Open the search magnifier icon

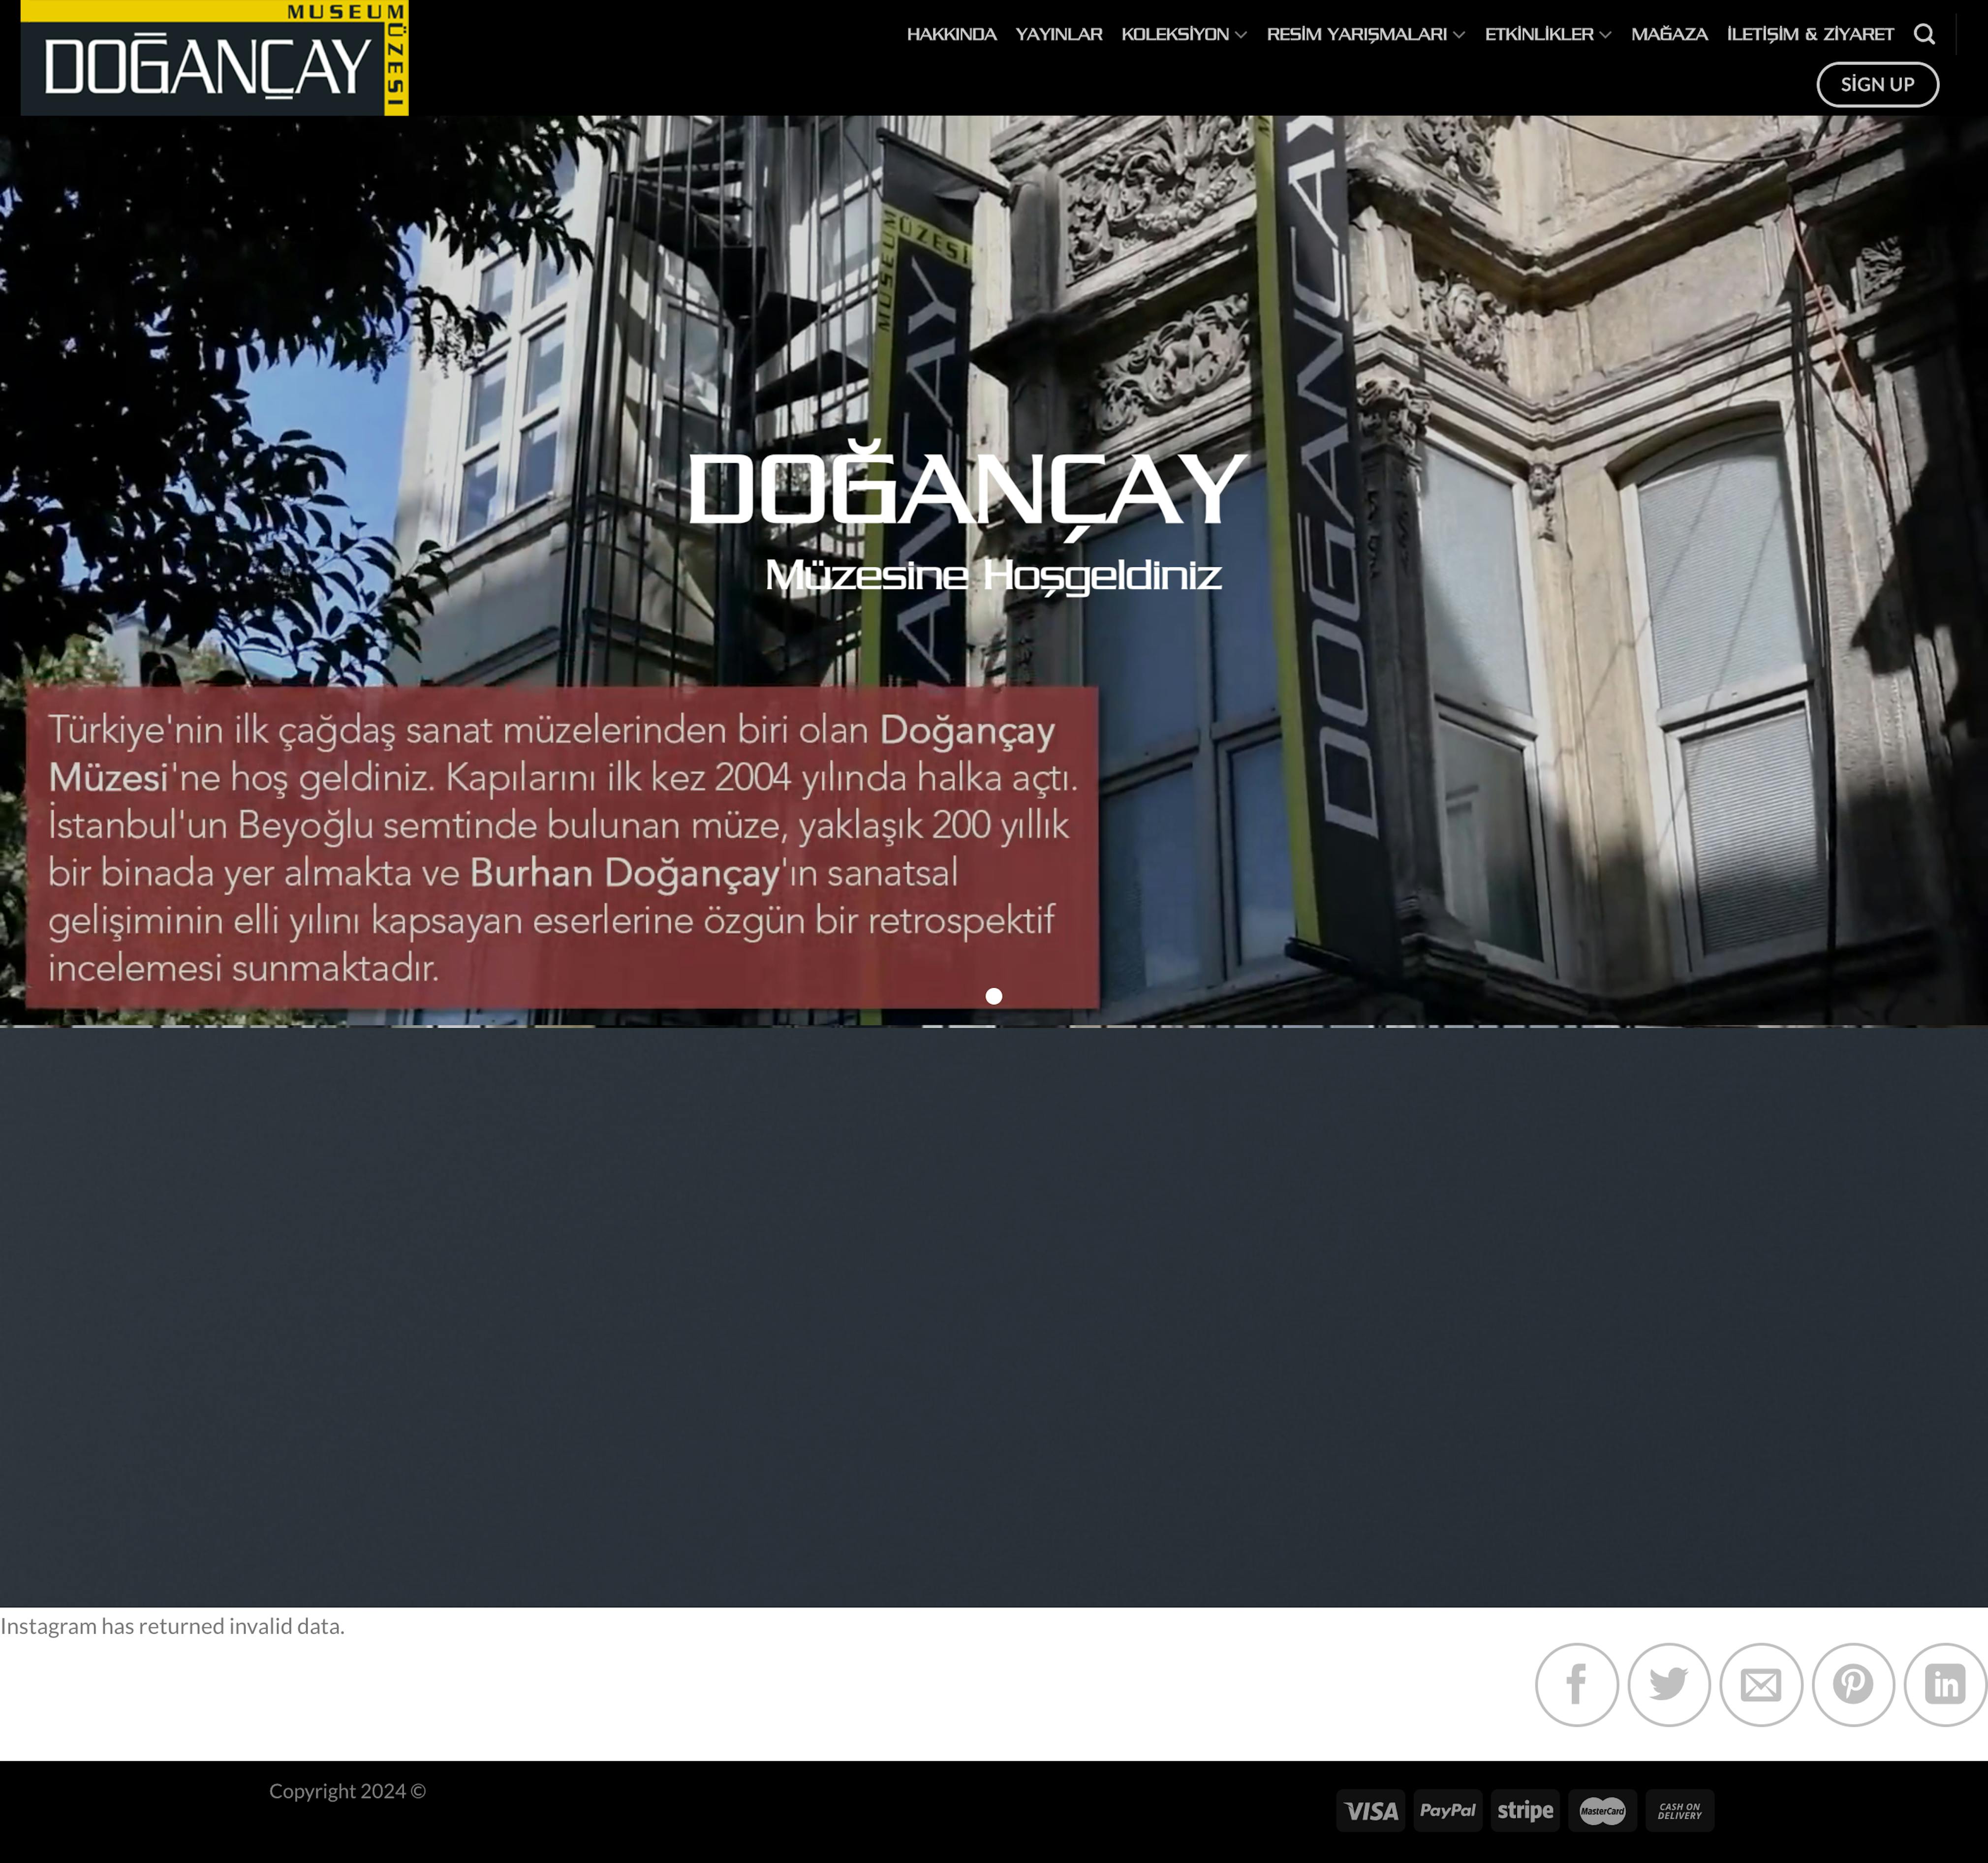(1924, 34)
